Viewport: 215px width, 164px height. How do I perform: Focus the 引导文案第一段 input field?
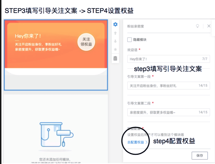[168, 86]
